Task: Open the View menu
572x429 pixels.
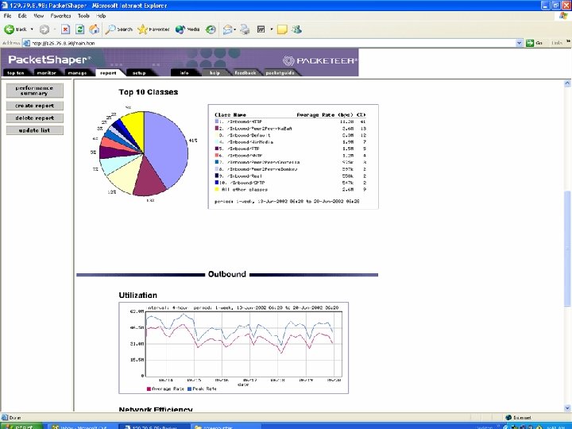Action: click(x=39, y=16)
